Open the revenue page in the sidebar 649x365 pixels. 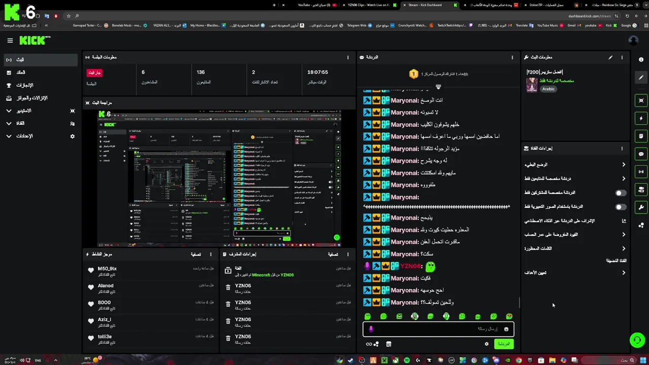[x=41, y=72]
